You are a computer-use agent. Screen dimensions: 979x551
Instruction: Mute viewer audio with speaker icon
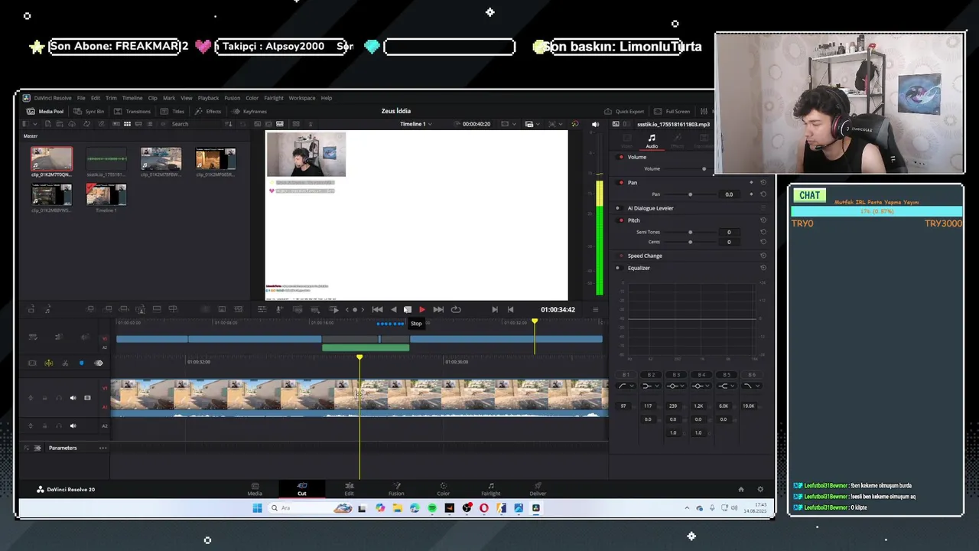pyautogui.click(x=595, y=124)
